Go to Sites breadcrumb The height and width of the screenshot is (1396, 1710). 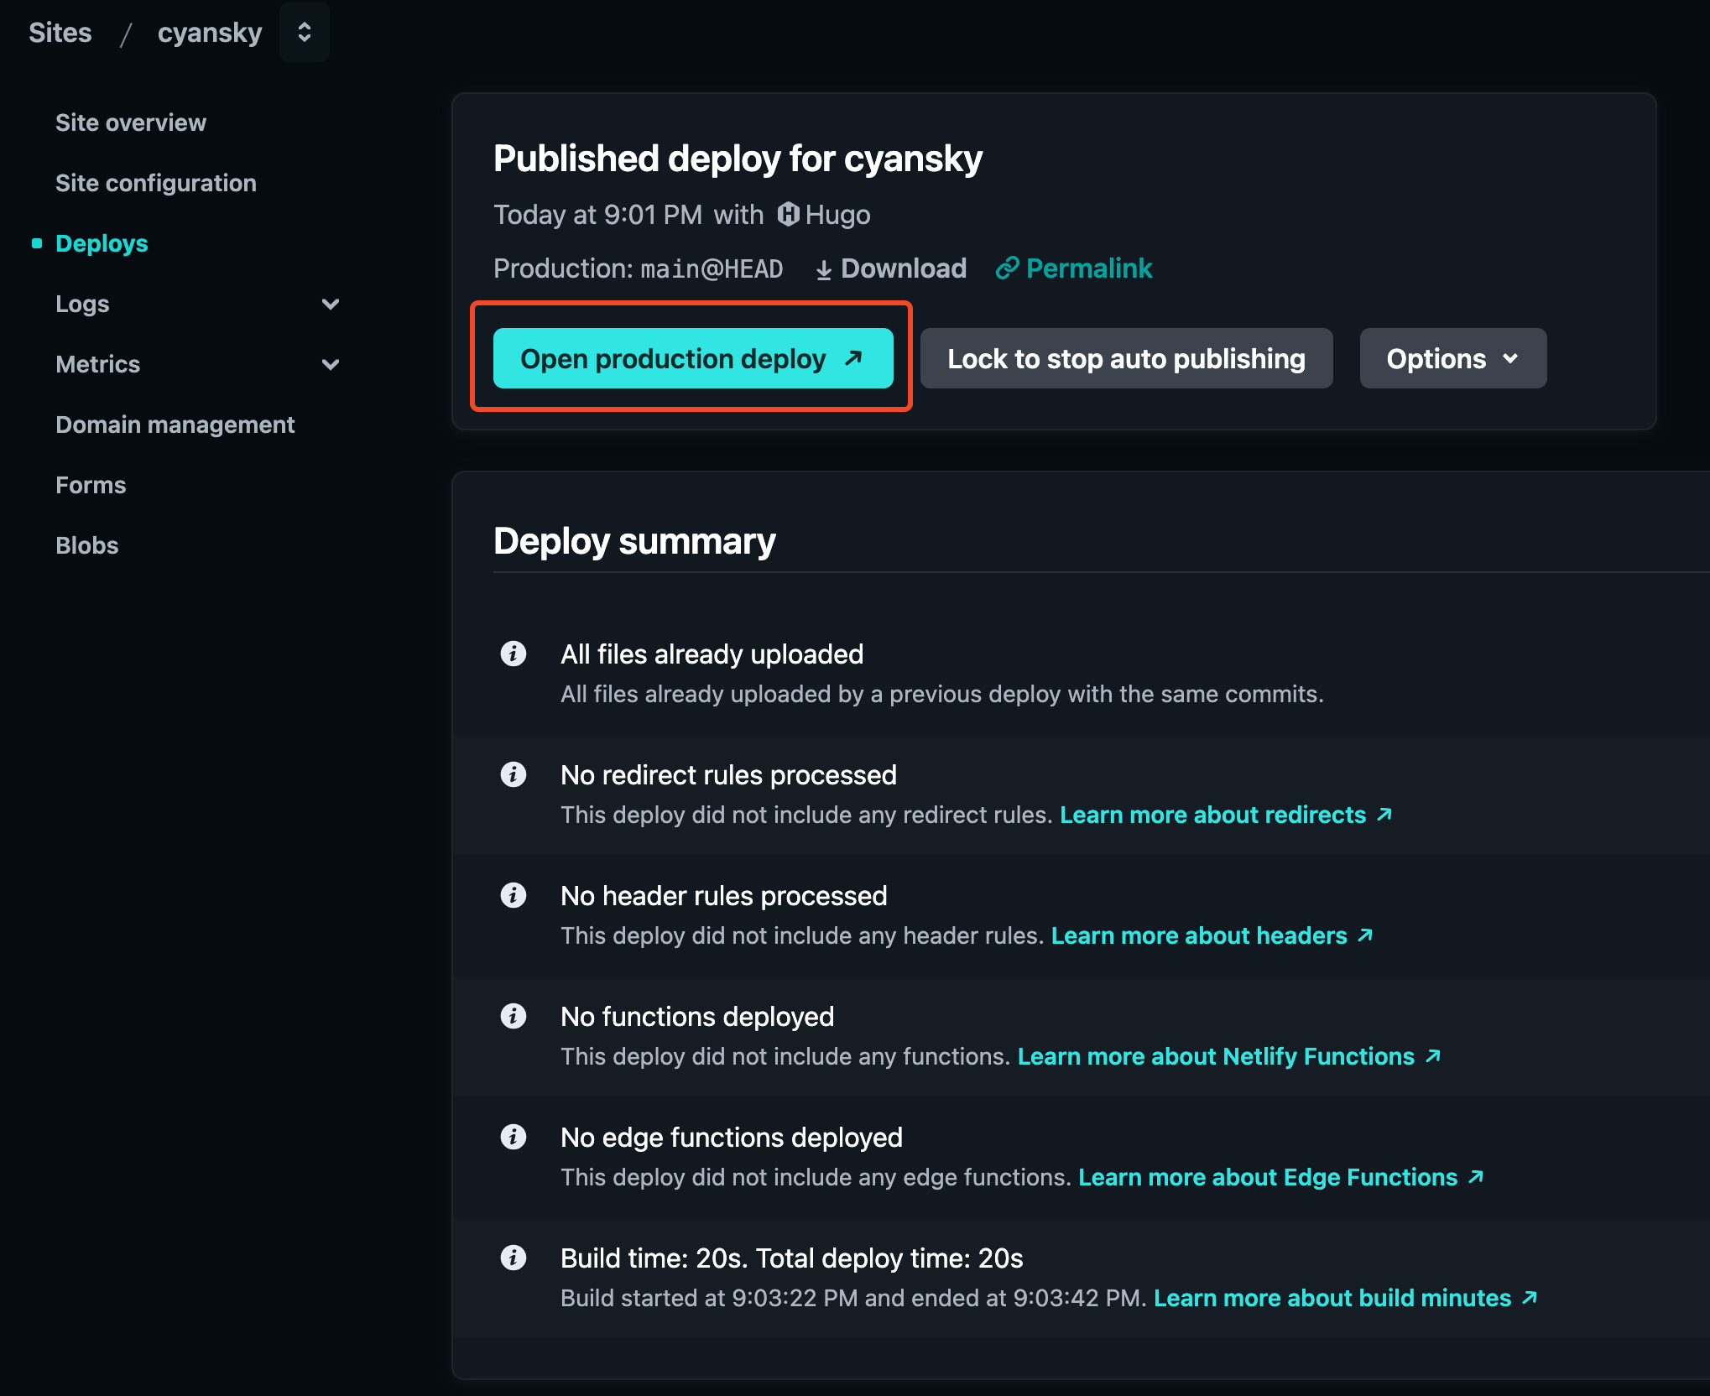tap(60, 33)
